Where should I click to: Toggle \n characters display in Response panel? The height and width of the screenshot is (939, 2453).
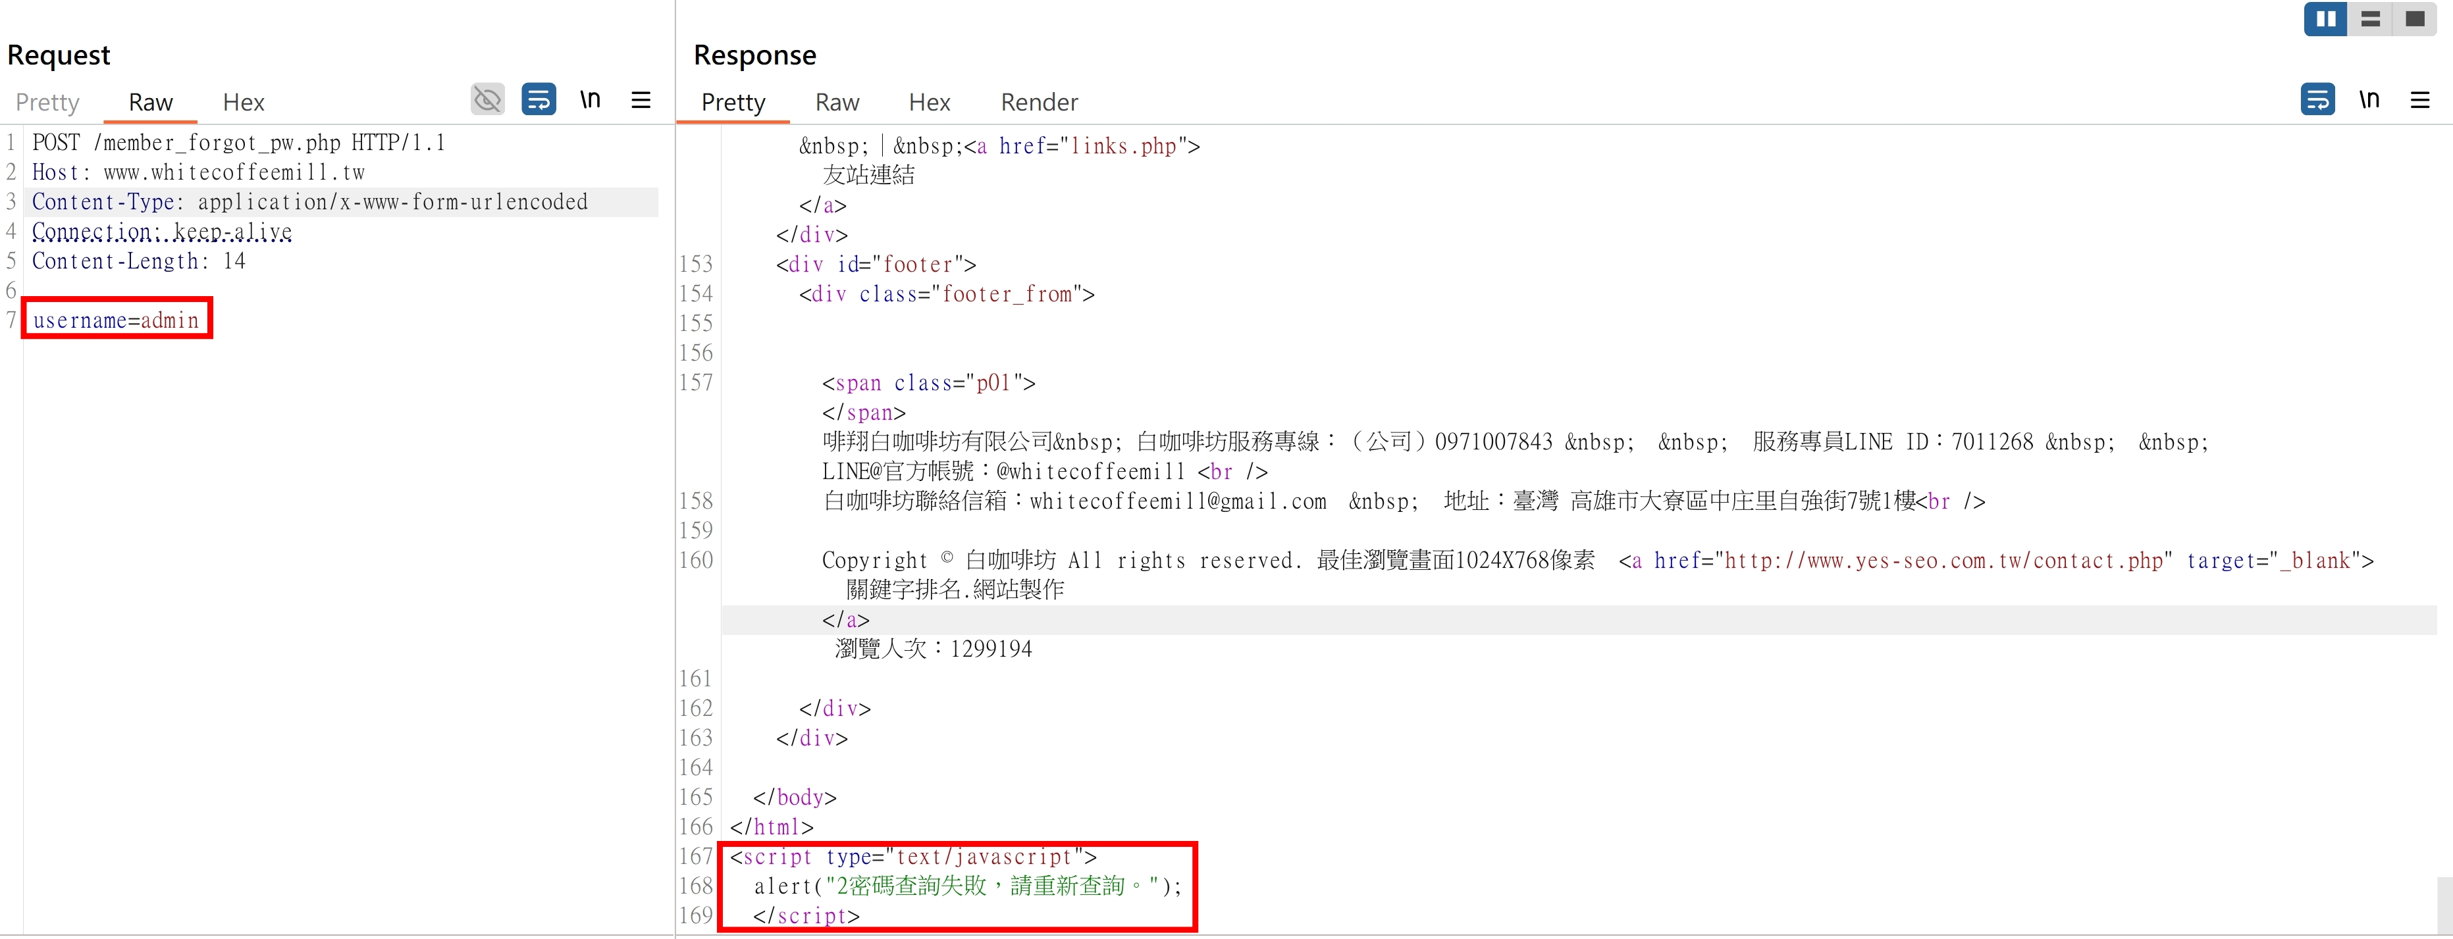[2369, 100]
